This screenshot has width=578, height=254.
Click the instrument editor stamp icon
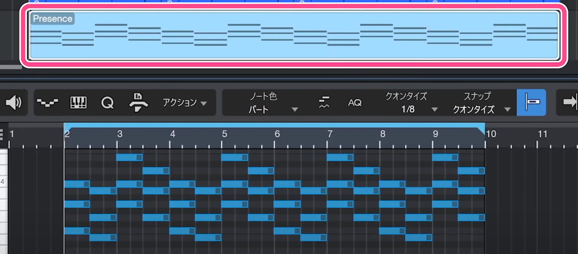138,103
